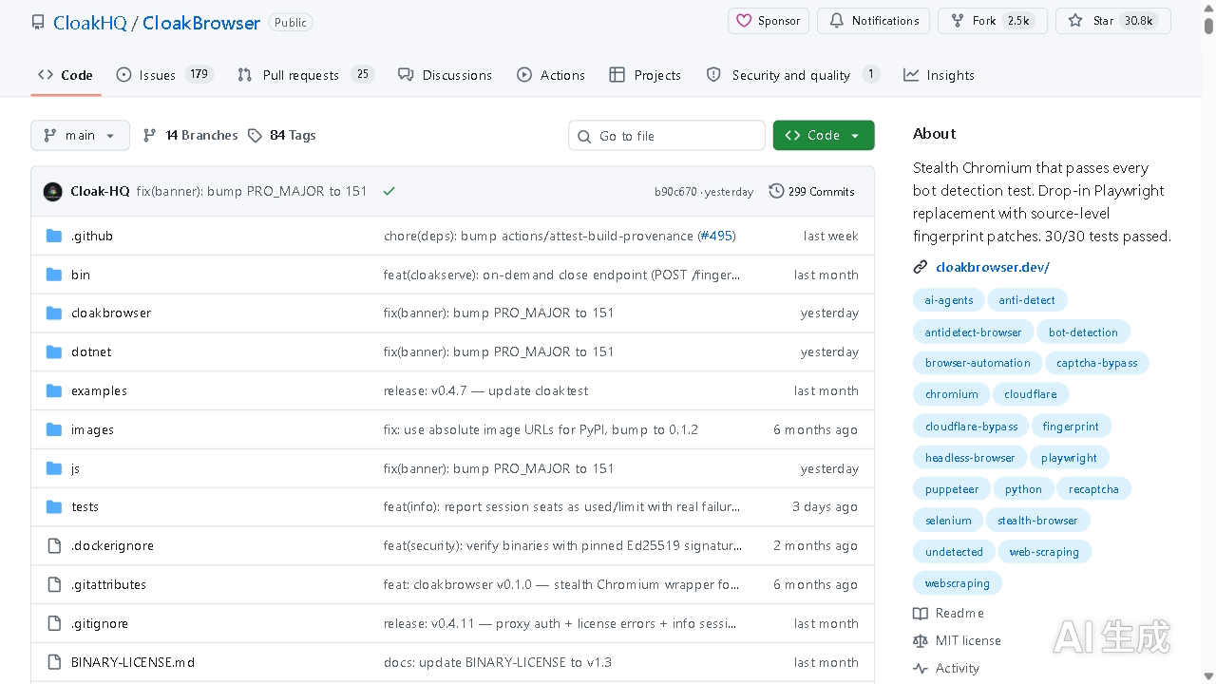Click the Fork button

pos(993,21)
